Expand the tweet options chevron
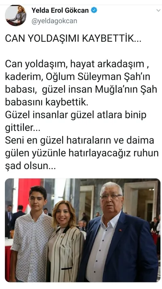The height and width of the screenshot is (289, 162). click(158, 11)
